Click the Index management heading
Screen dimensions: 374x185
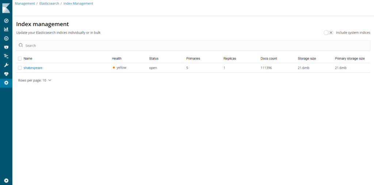[42, 24]
